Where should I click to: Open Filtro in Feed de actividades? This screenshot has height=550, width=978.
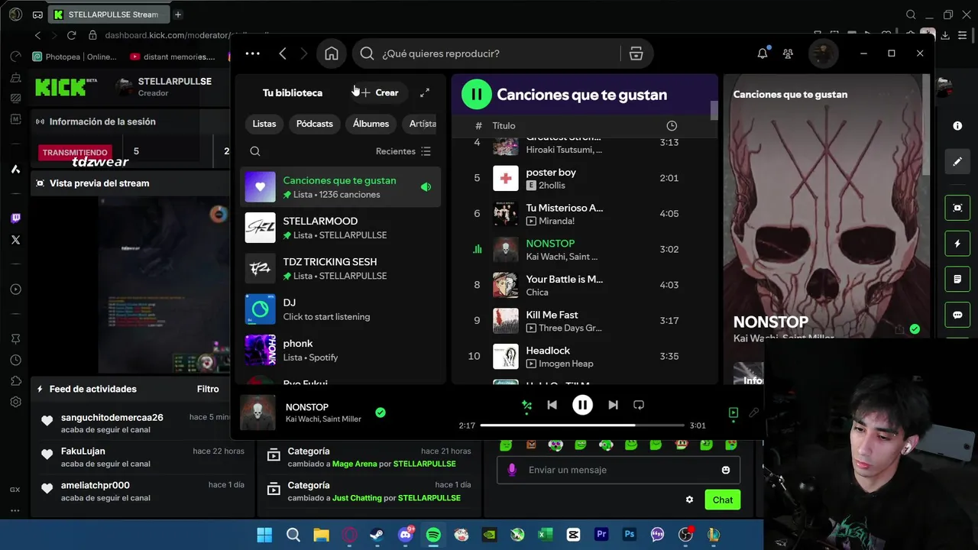208,389
